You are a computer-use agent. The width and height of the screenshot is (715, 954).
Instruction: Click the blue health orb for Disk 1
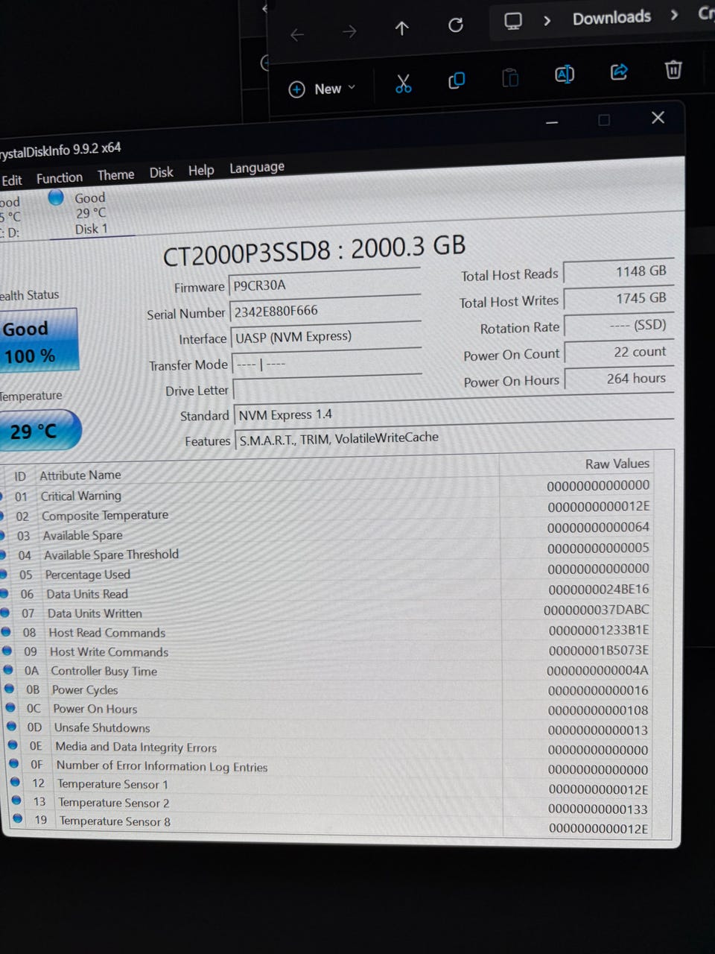point(56,198)
